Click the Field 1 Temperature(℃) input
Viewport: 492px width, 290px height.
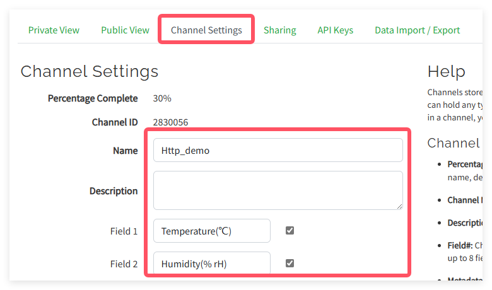point(212,231)
